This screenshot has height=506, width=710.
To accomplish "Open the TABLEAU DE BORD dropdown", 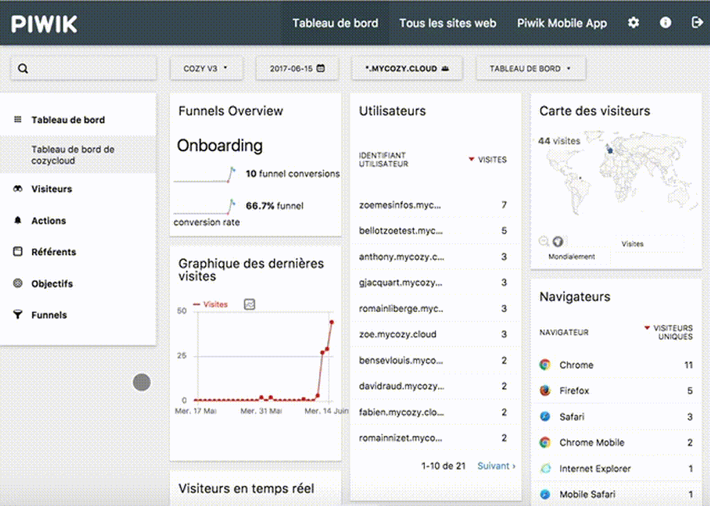I will [x=530, y=69].
